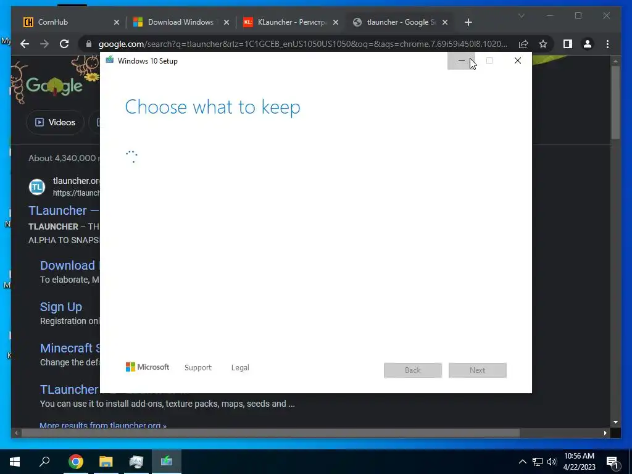Viewport: 632px width, 474px height.
Task: Switch to the tlauncher Google Search tab
Action: coord(400,22)
